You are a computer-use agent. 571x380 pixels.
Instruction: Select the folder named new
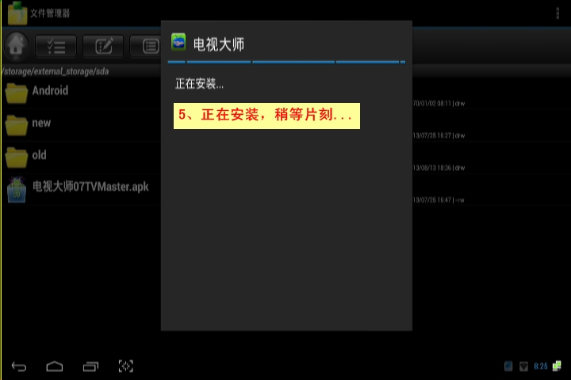(41, 123)
